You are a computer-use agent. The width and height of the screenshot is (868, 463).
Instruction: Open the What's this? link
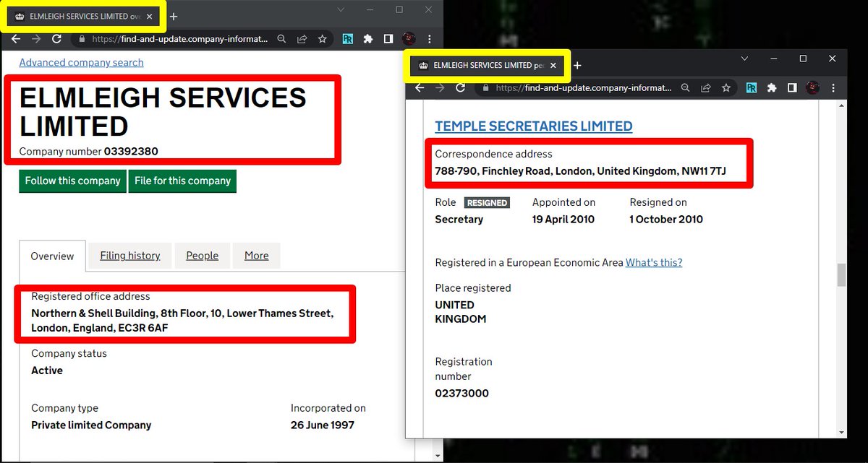654,262
